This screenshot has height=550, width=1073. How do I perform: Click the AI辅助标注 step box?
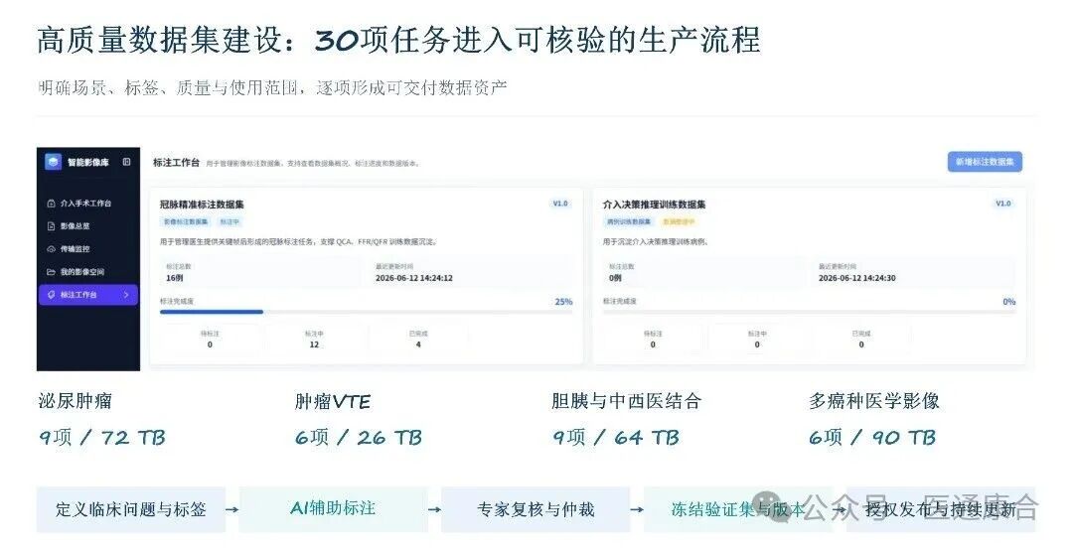coord(333,509)
